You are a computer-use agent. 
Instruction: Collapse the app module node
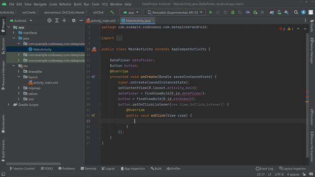(9, 27)
